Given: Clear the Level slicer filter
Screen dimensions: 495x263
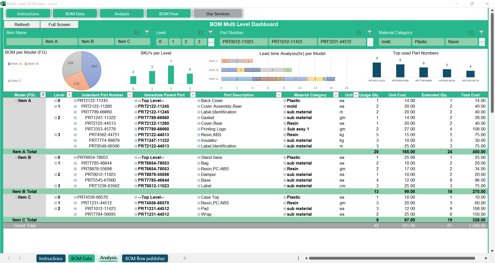Looking at the screenshot, I should pyautogui.click(x=211, y=33).
